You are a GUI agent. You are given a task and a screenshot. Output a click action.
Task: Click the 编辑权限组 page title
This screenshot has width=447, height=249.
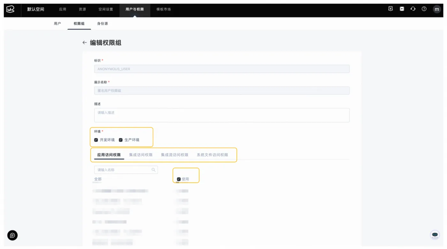(x=106, y=43)
